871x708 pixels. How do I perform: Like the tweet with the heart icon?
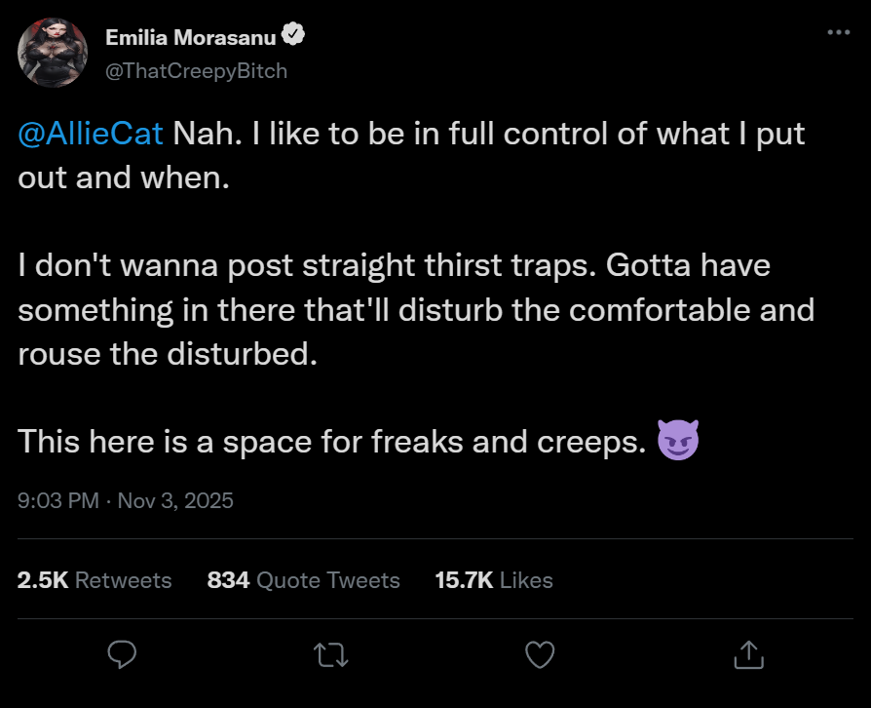[539, 654]
